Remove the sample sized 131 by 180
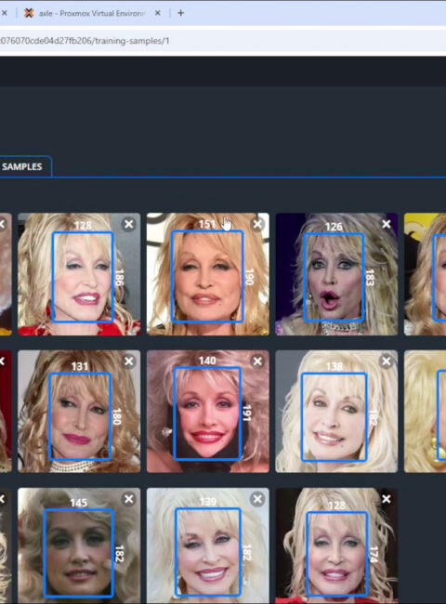Viewport: 446px width, 604px height. (129, 361)
